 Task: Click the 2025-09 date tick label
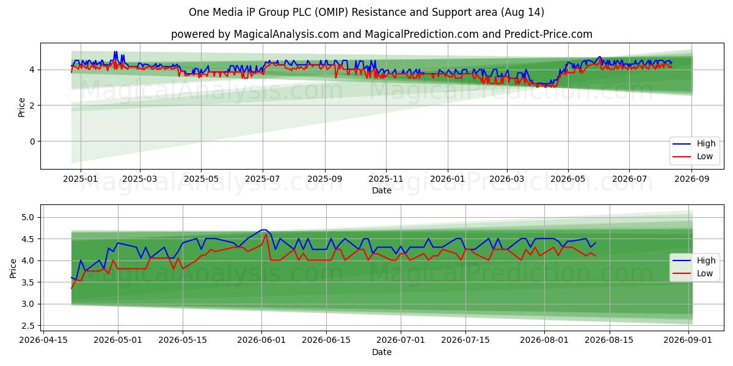tap(324, 179)
